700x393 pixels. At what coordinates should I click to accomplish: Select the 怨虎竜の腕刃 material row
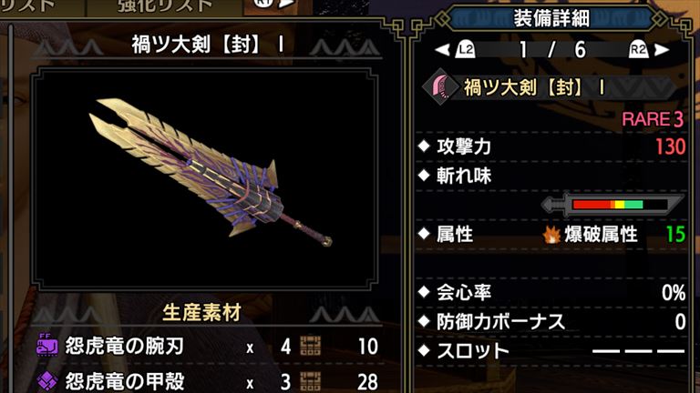208,346
